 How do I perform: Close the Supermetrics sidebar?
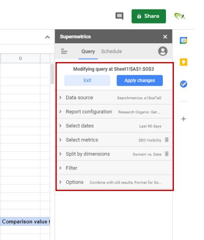(165, 37)
